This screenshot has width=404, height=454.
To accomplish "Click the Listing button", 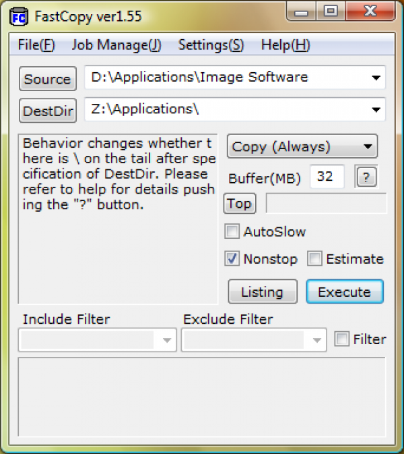I will (x=262, y=292).
